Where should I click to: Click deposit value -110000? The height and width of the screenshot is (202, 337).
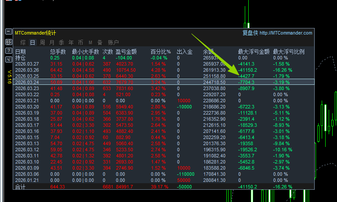click(x=185, y=174)
